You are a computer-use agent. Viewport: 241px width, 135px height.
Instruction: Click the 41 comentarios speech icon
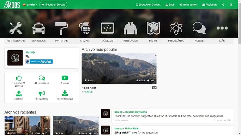(42, 78)
